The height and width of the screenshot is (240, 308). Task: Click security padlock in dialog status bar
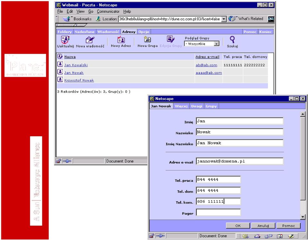point(152,236)
